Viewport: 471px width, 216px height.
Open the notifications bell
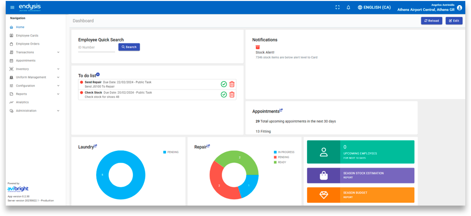pyautogui.click(x=348, y=7)
